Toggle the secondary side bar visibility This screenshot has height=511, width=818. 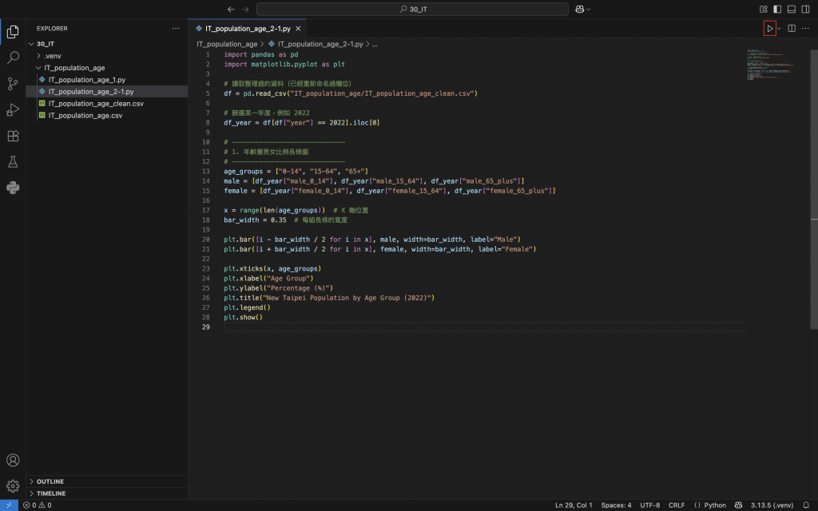pos(805,9)
